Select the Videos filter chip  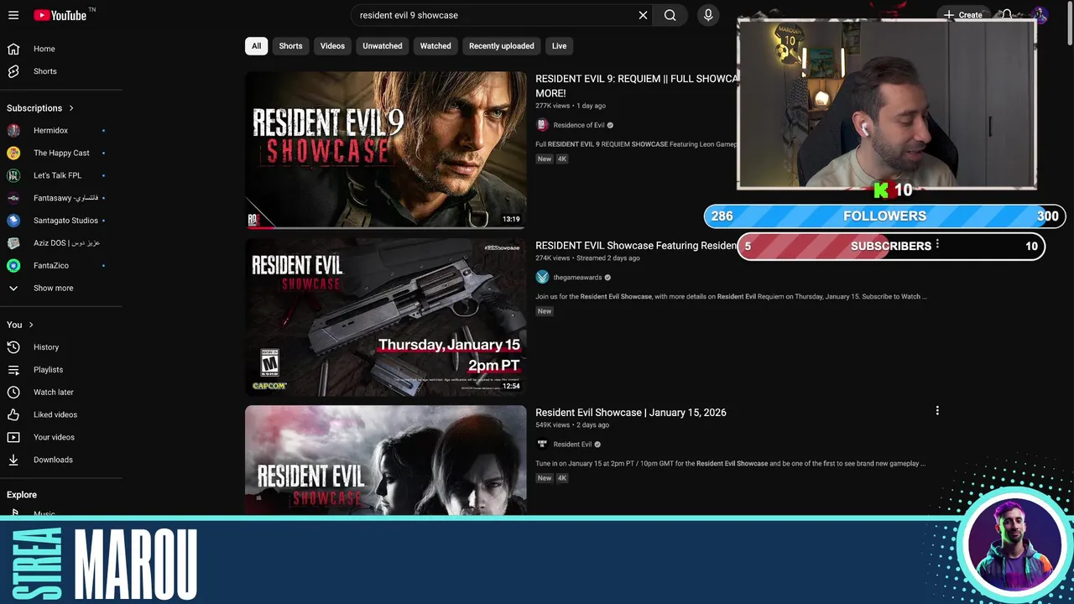332,46
